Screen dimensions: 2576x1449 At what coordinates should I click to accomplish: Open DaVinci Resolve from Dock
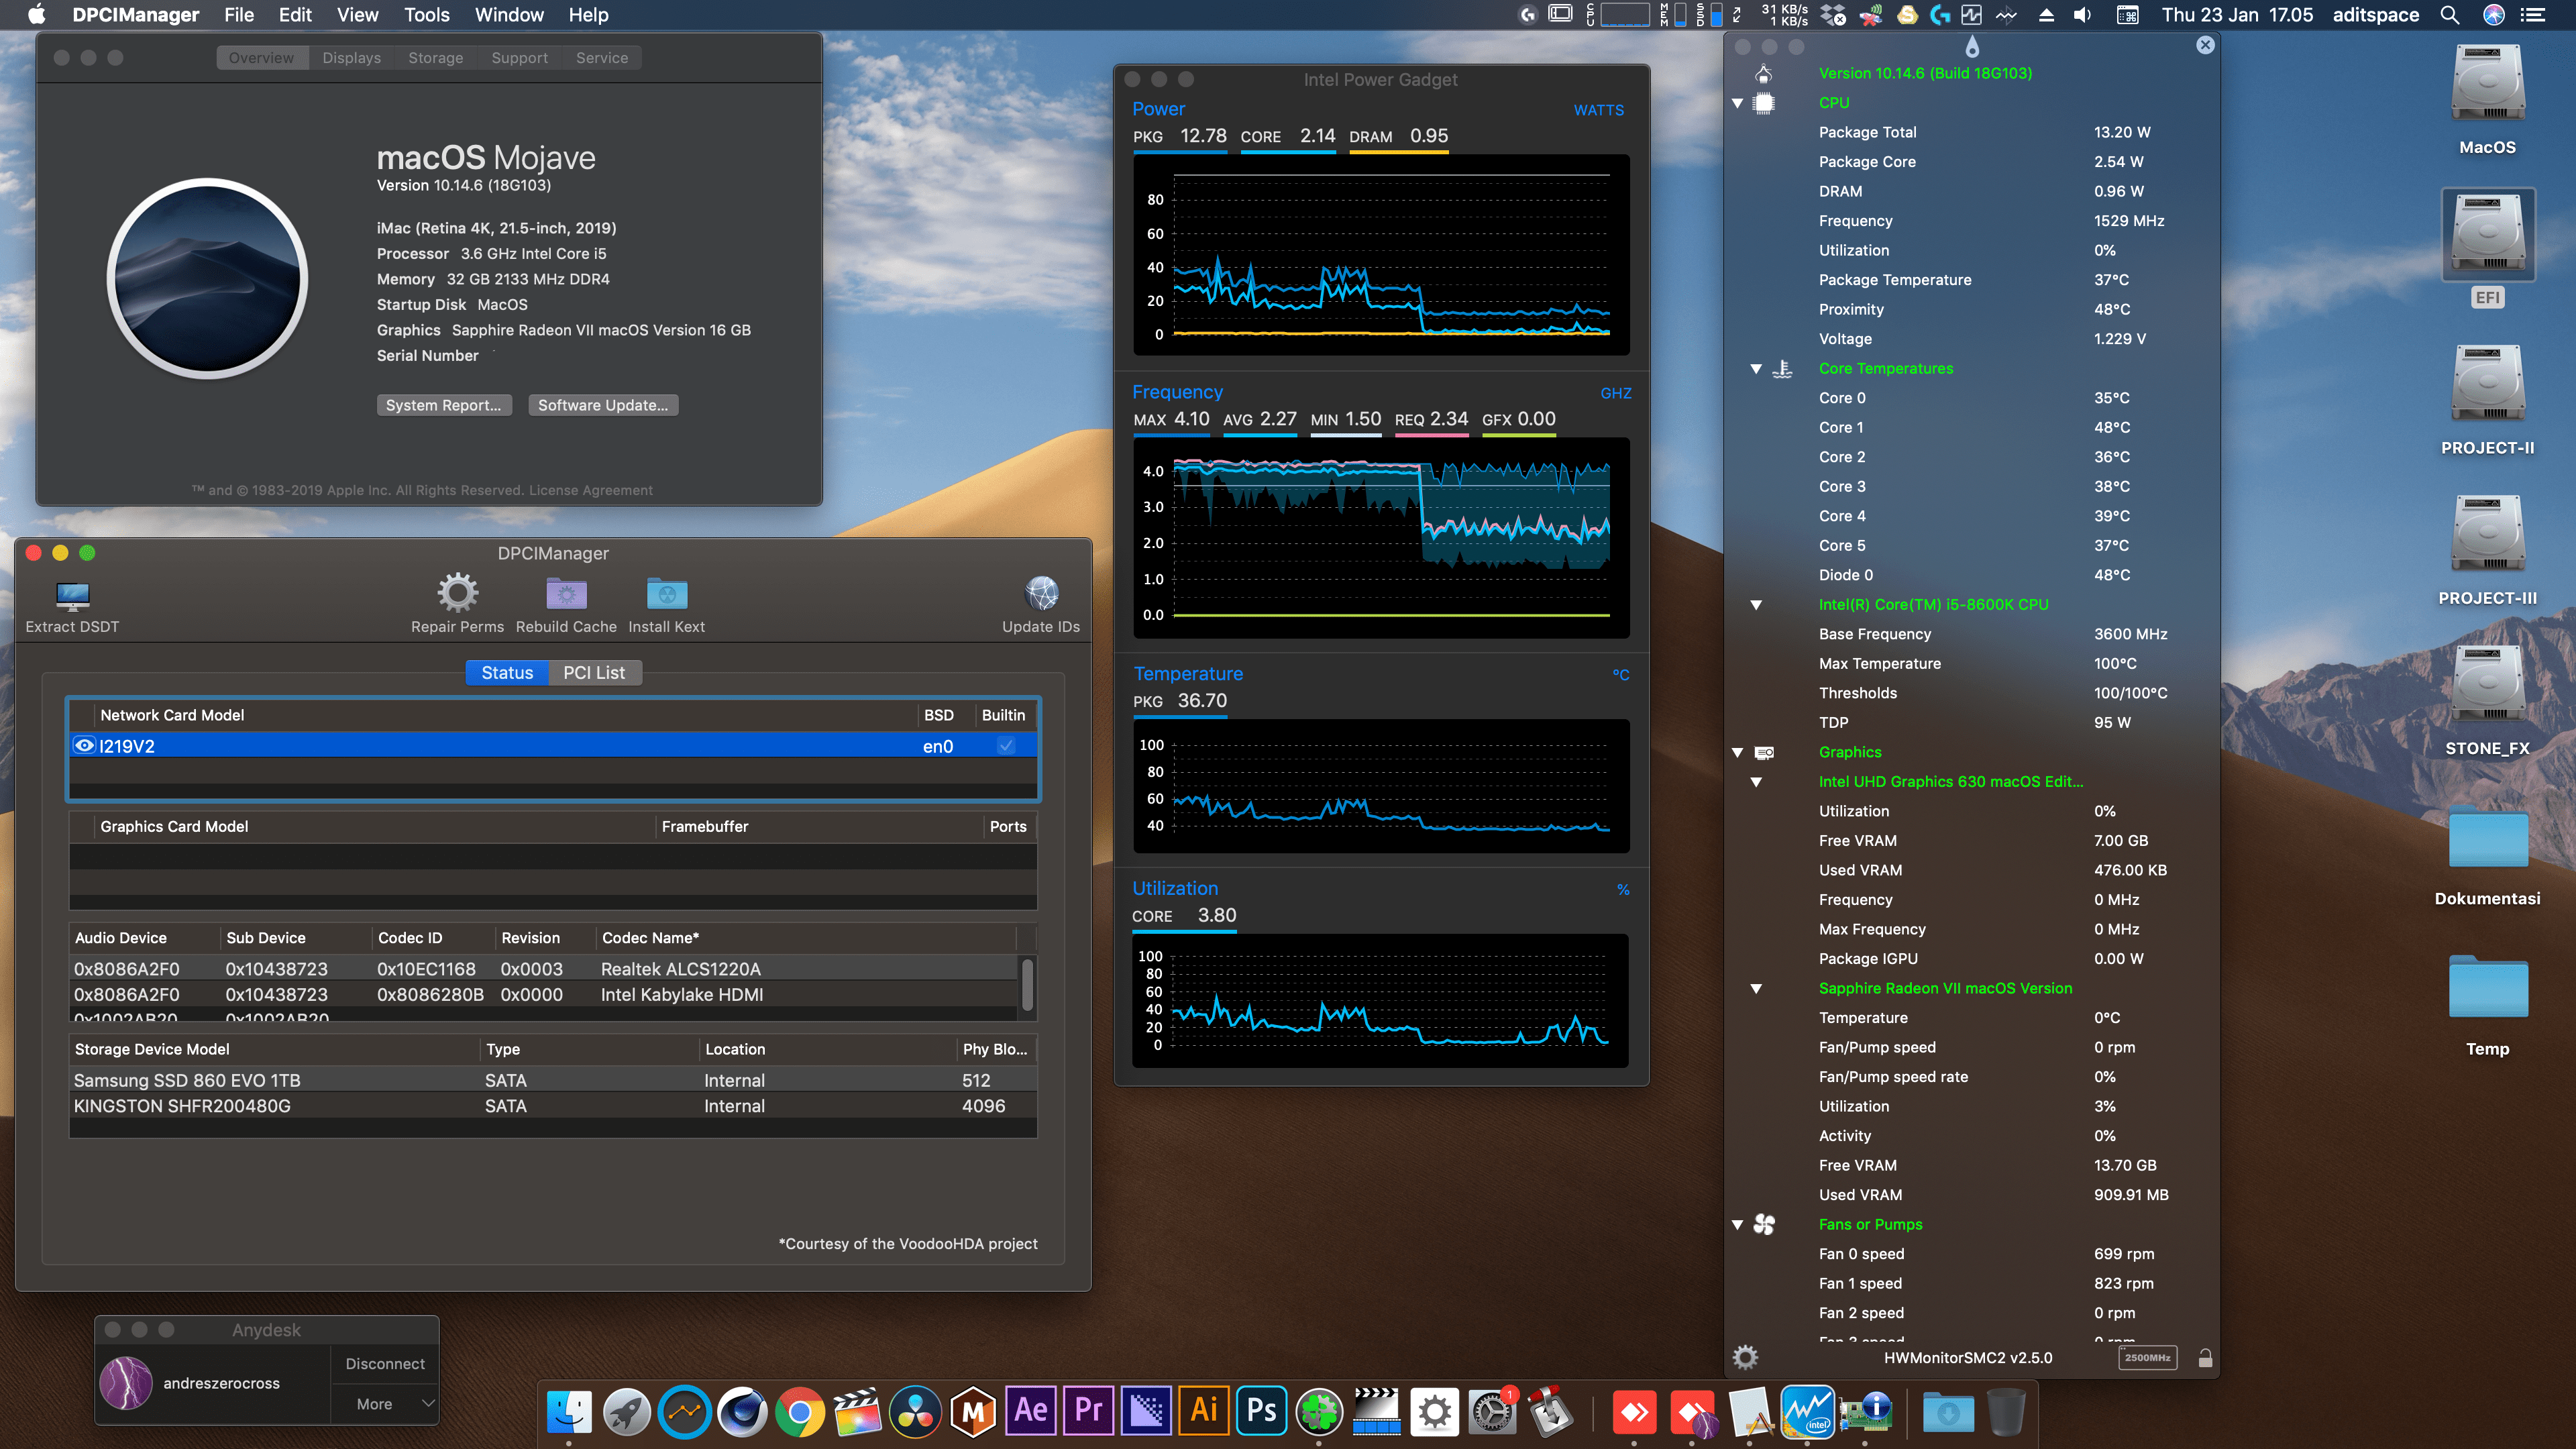pos(915,1413)
